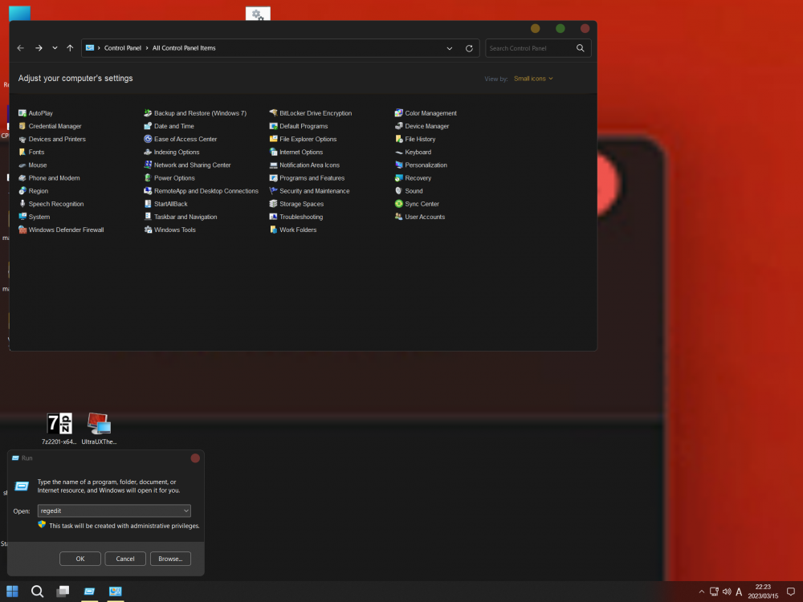This screenshot has height=602, width=803.
Task: Open the StartAllBack icon
Action: tap(148, 204)
